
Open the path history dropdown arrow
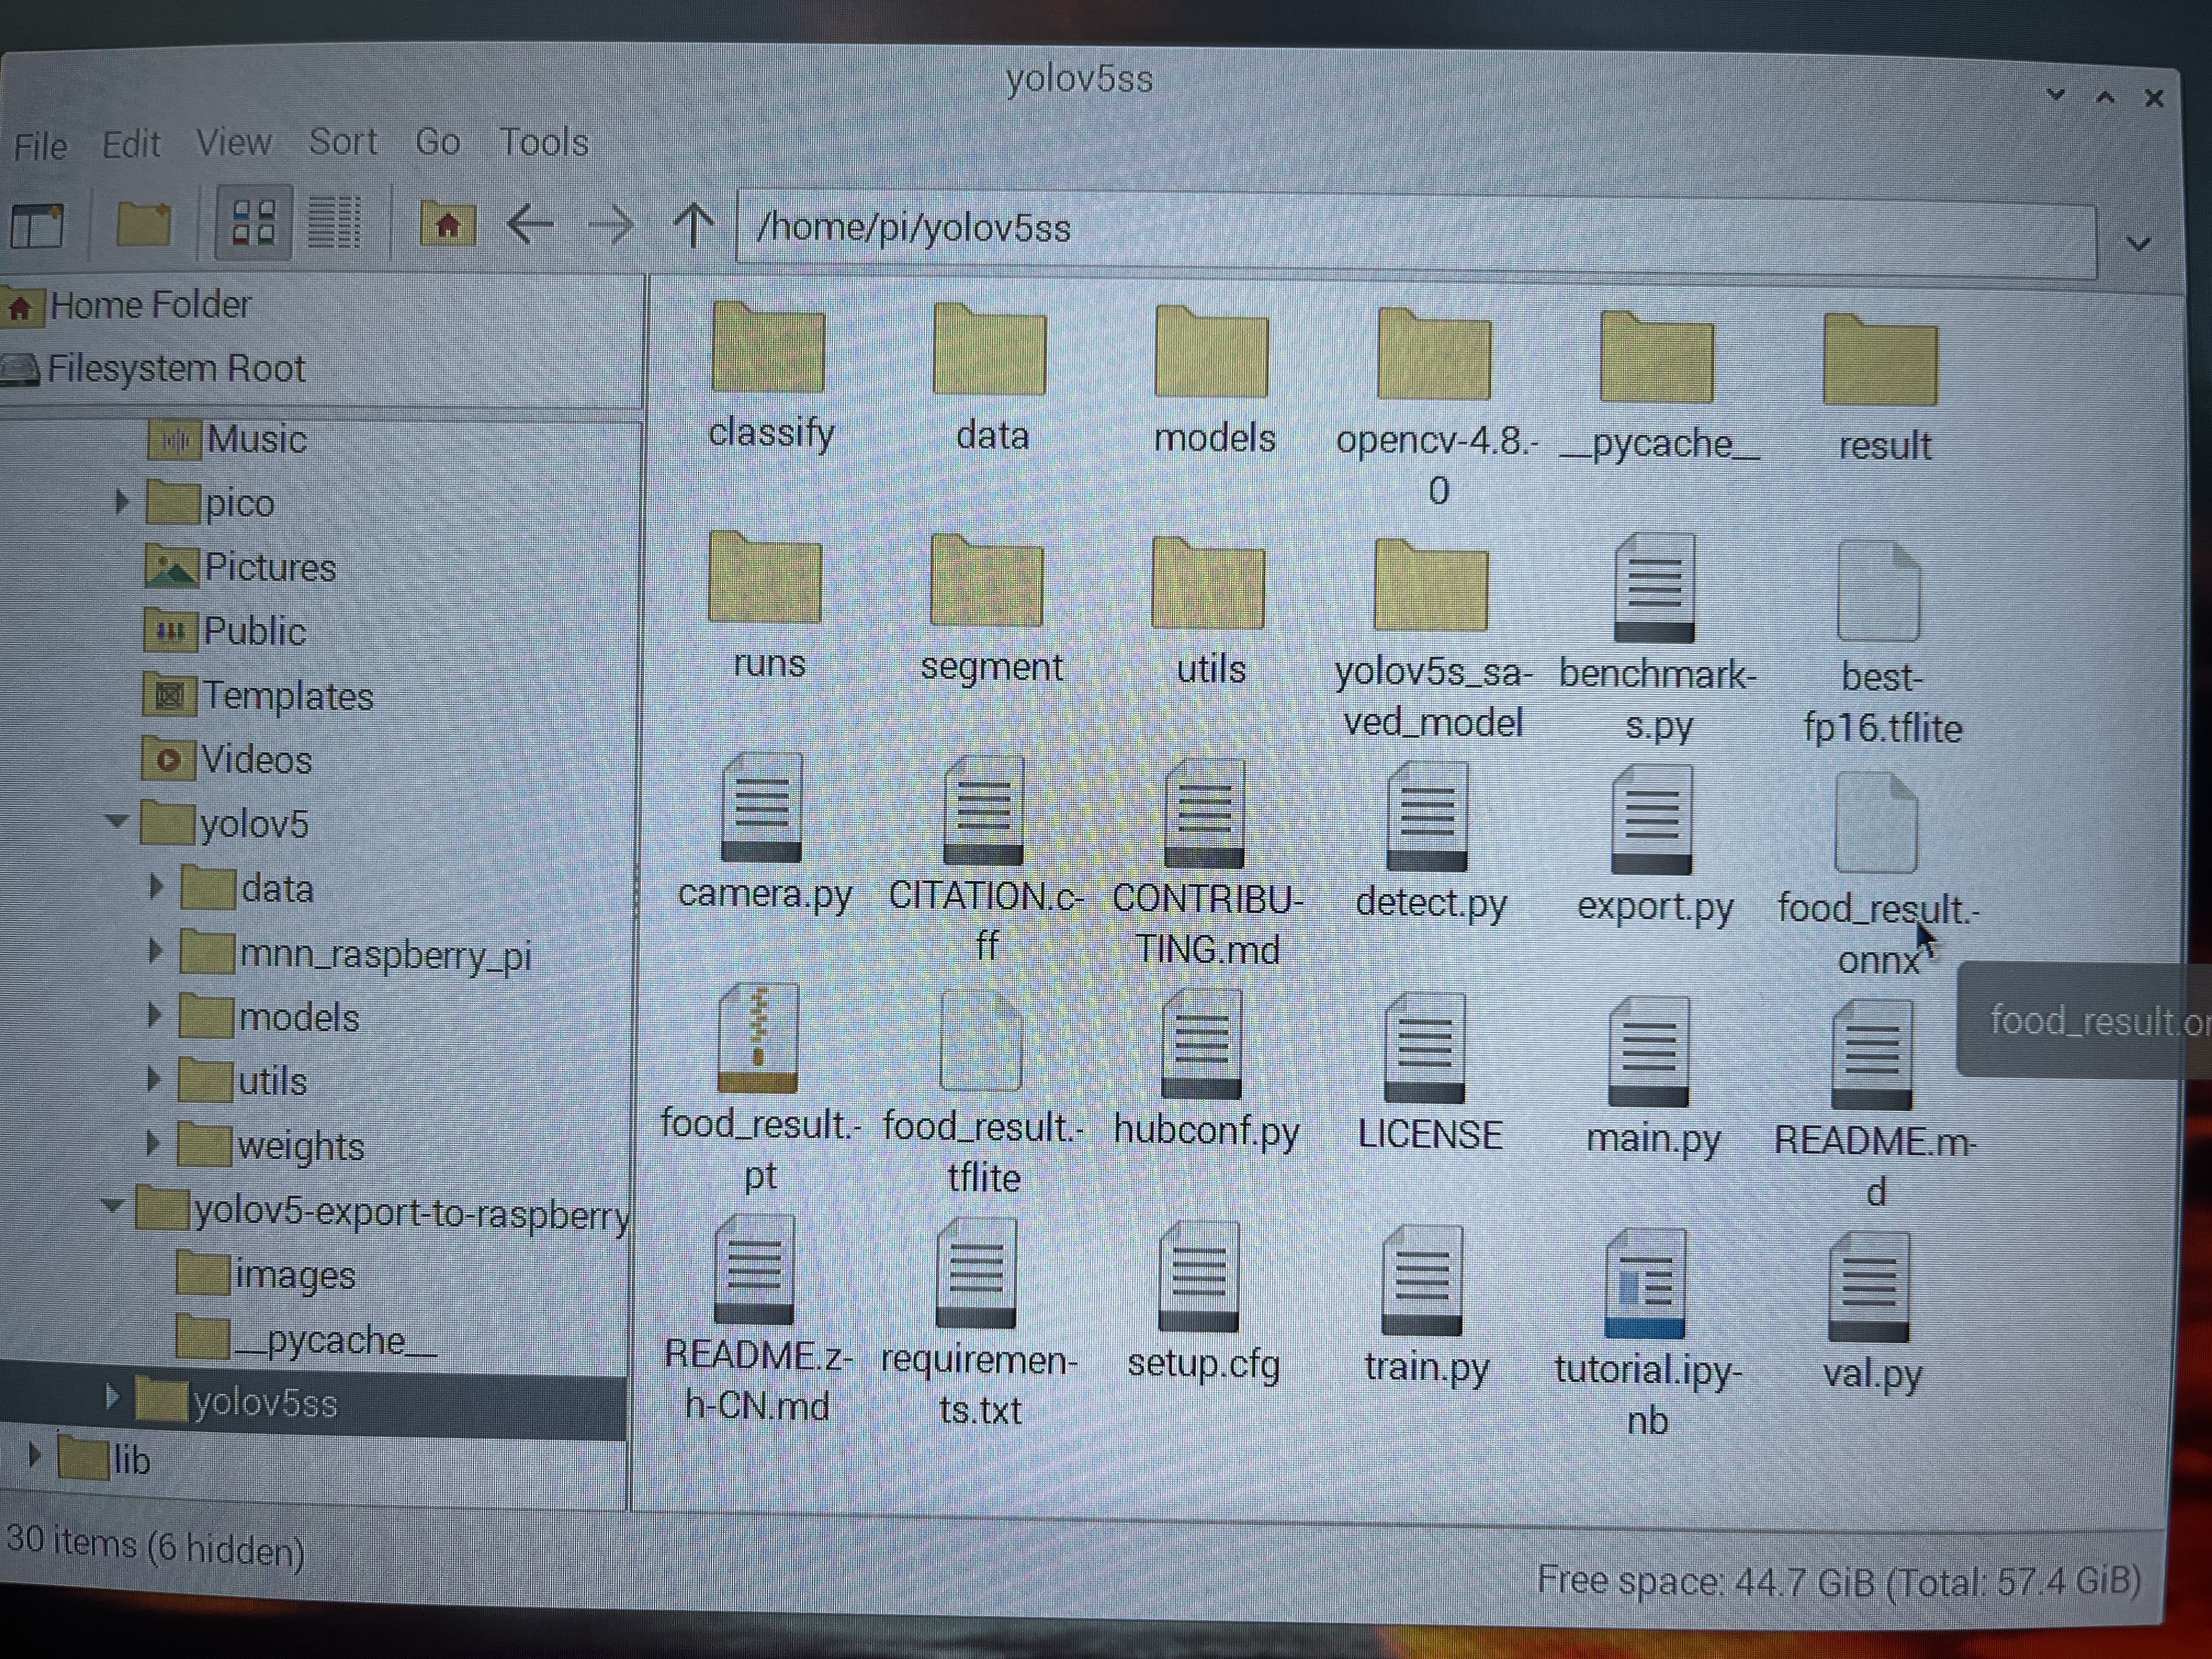click(2138, 243)
